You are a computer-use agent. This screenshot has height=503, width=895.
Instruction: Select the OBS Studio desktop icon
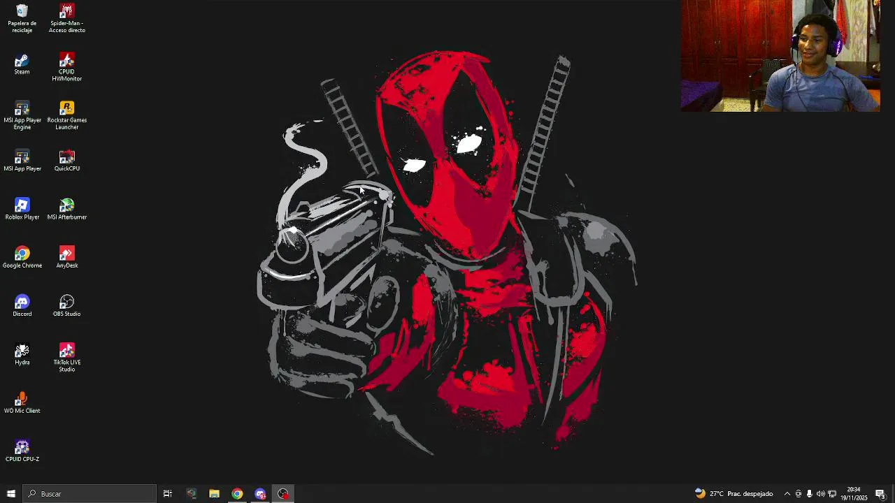(66, 305)
